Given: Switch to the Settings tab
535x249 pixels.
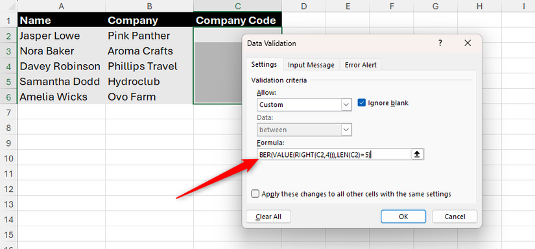Looking at the screenshot, I should (264, 64).
